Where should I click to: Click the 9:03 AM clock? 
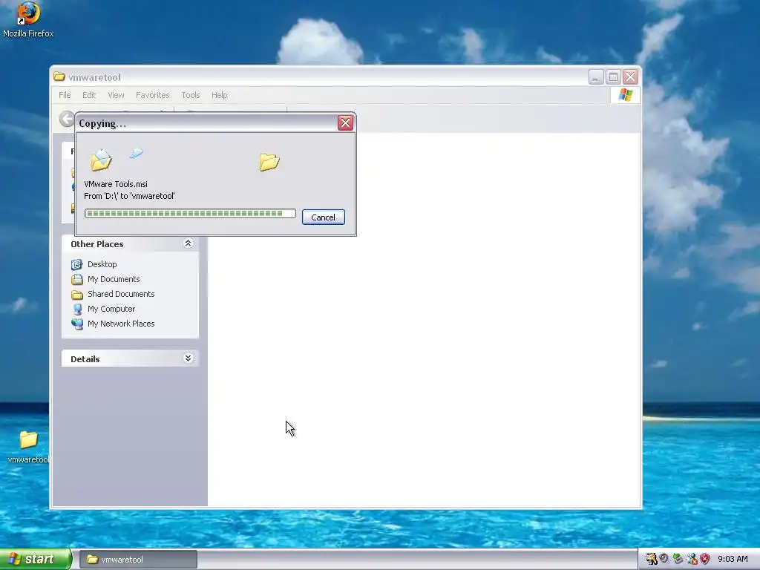point(733,559)
